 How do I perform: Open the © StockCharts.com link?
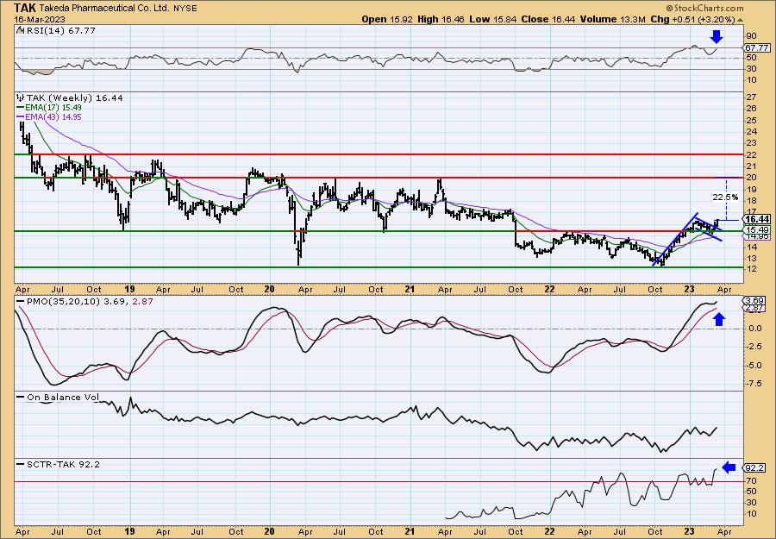click(704, 8)
